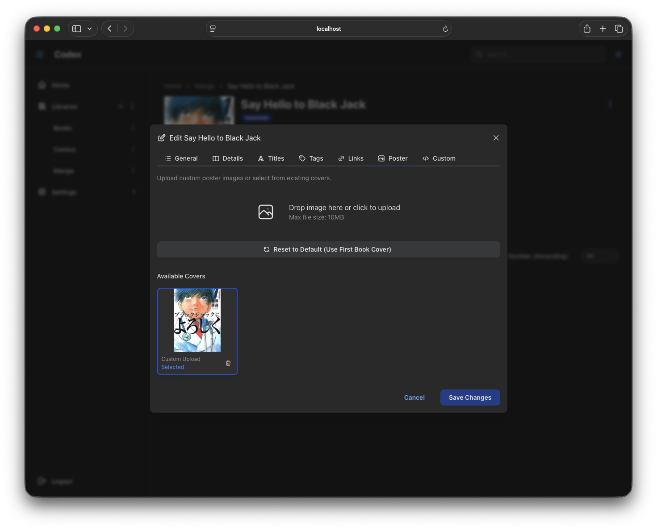Go to the Tags tab

[x=311, y=158]
